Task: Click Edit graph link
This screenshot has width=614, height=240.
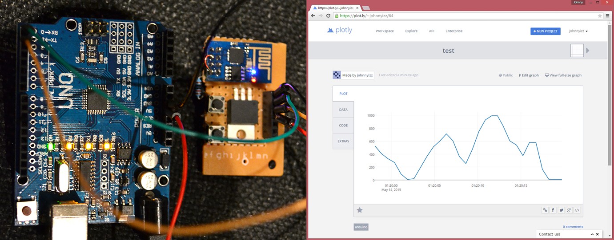Action: (x=529, y=75)
